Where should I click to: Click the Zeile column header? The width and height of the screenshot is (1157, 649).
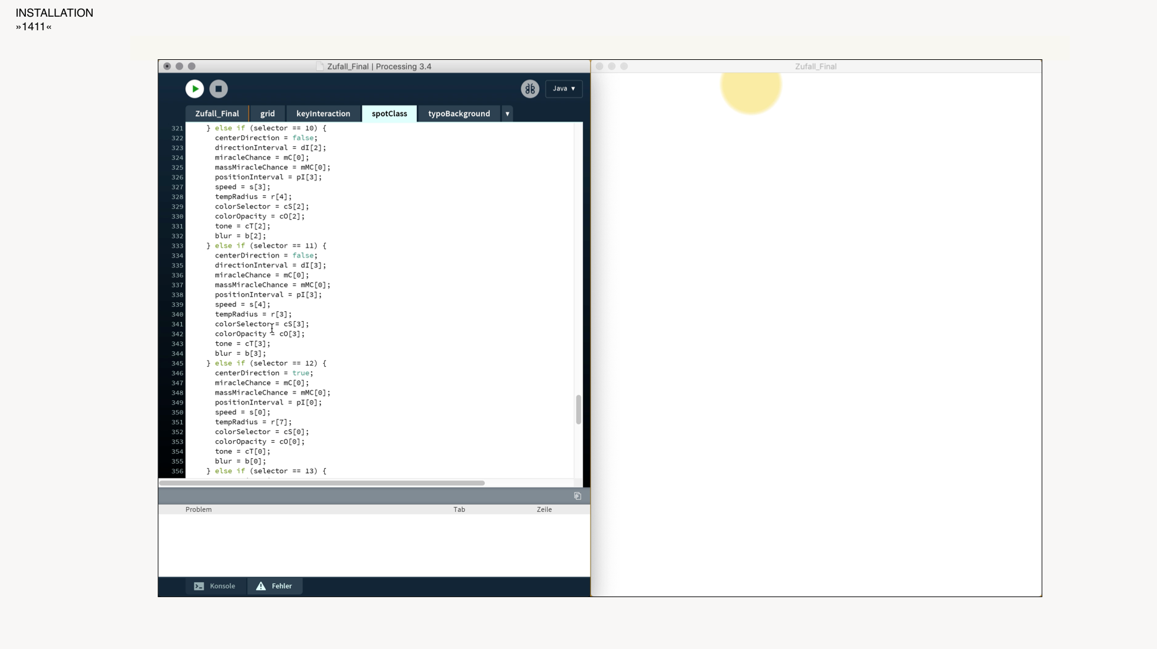pos(544,509)
